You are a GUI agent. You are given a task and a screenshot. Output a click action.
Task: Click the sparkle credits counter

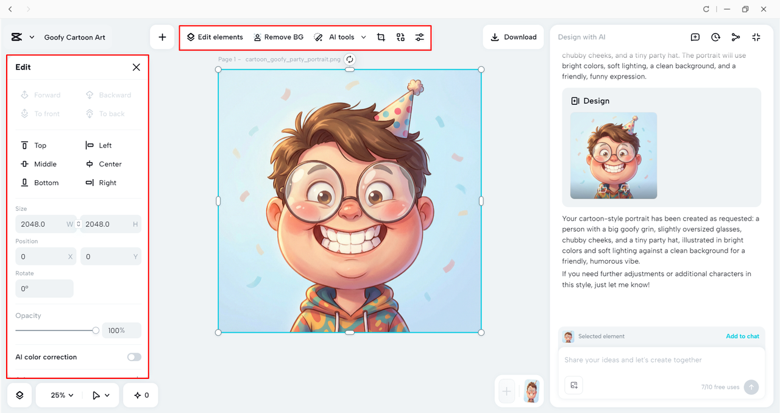141,395
